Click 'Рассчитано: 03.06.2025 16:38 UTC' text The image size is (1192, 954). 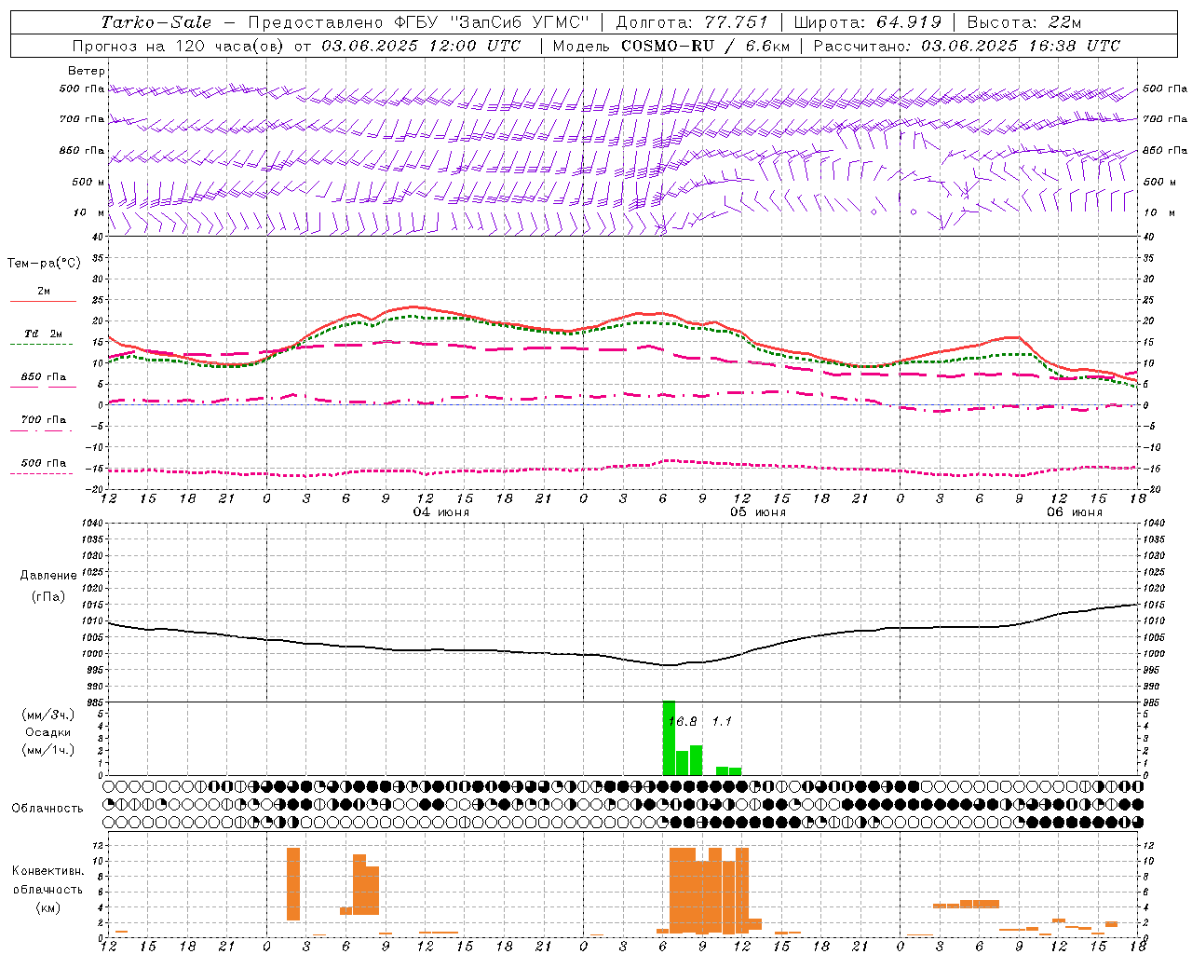click(x=967, y=46)
